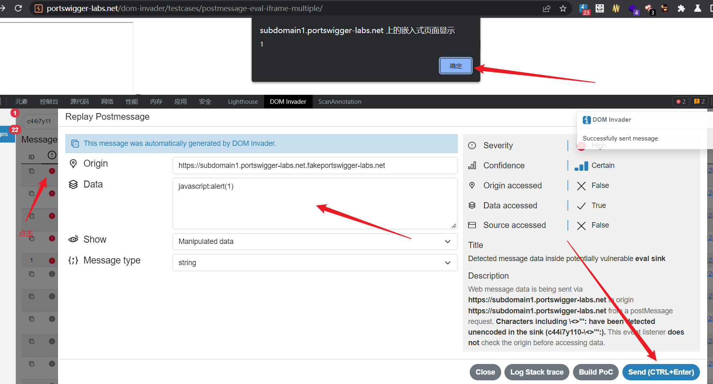Click the DOM Invader notification logo
The width and height of the screenshot is (713, 384).
(x=587, y=120)
